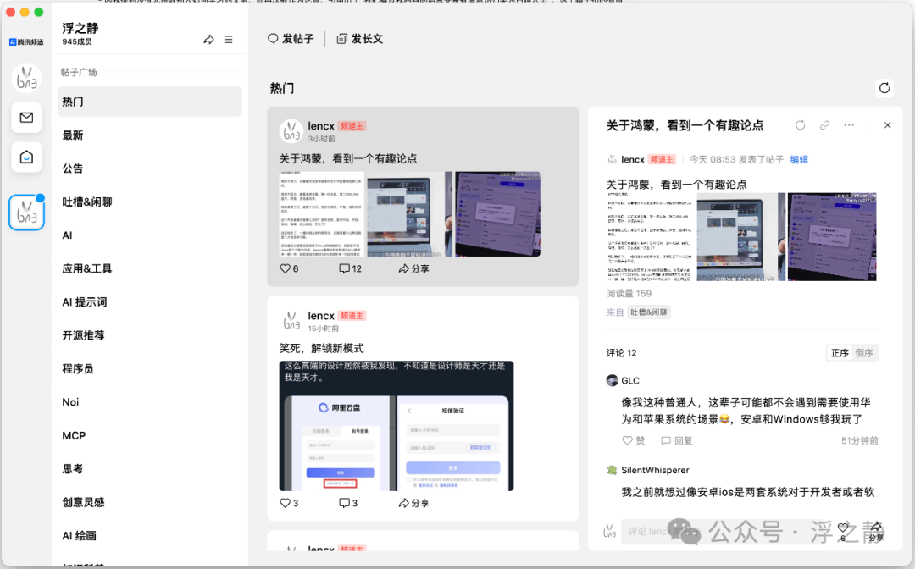The image size is (915, 569).
Task: Click the share arrow beside 浮之静 channel name
Action: pos(208,40)
